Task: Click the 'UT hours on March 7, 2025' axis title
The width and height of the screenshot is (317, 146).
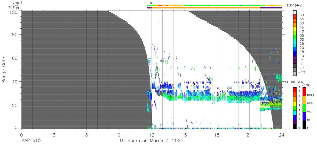Action: point(152,141)
